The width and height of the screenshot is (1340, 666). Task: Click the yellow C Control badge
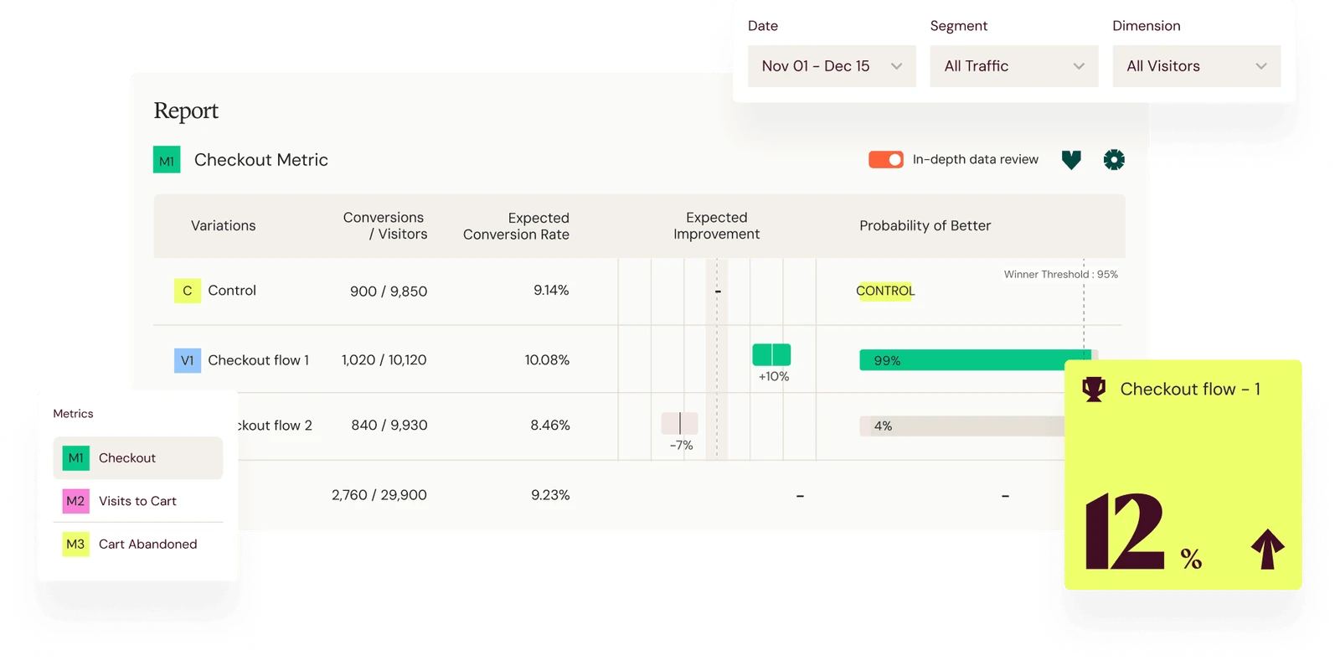click(188, 291)
